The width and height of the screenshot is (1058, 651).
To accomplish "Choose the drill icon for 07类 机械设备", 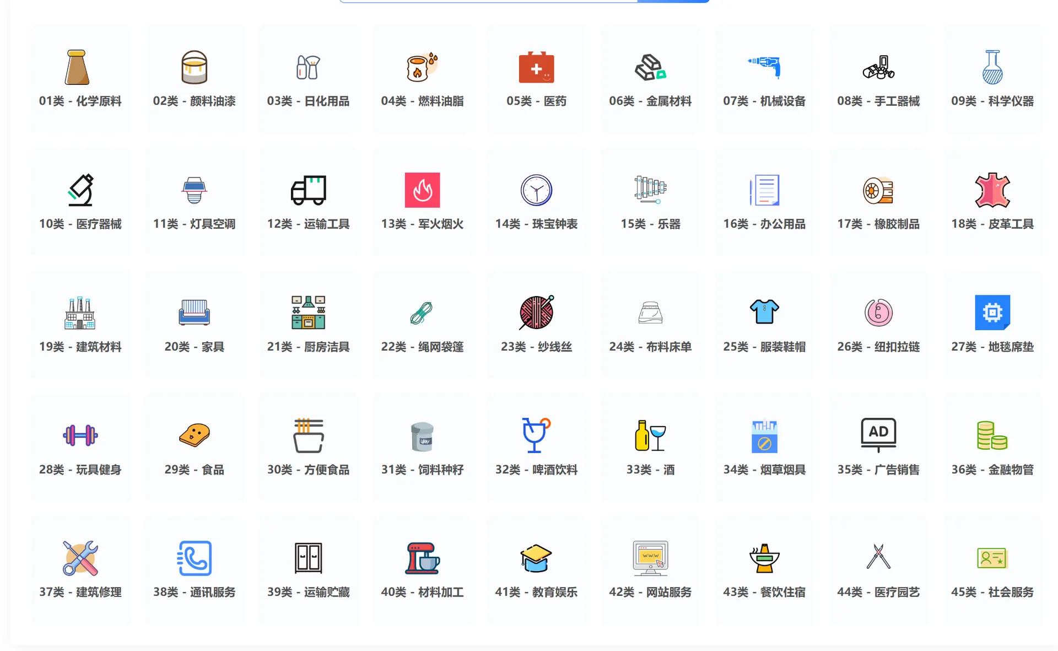I will click(x=764, y=67).
